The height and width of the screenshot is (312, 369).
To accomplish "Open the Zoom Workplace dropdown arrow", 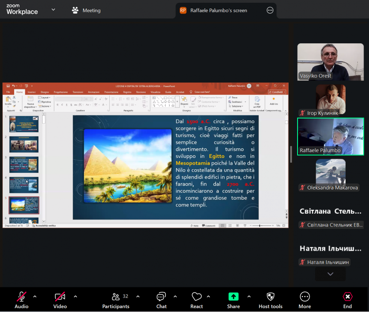I will click(x=53, y=10).
